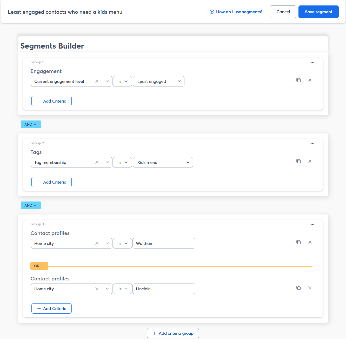Screen dimensions: 346x343
Task: Open Group 1 three-dot options menu
Action: [x=312, y=62]
